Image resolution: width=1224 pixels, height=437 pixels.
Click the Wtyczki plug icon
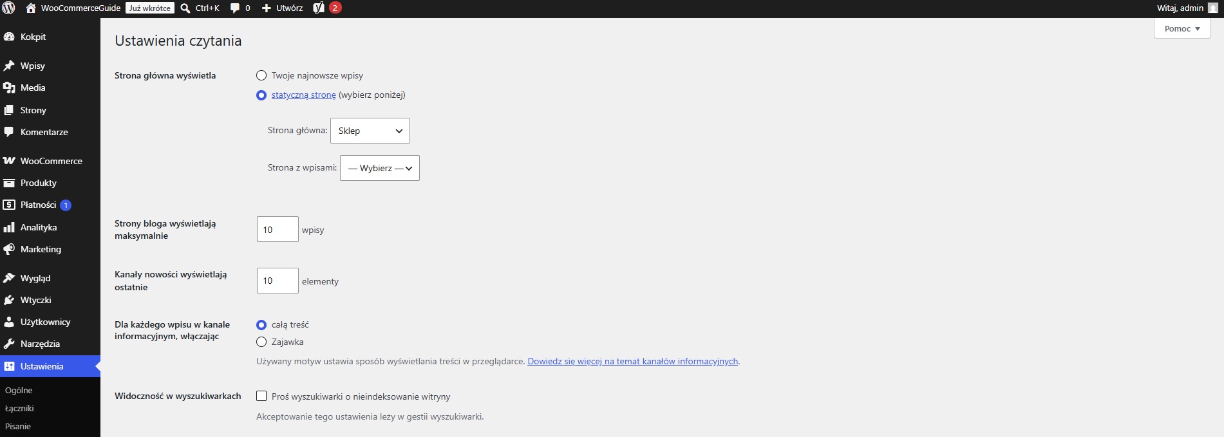point(9,300)
